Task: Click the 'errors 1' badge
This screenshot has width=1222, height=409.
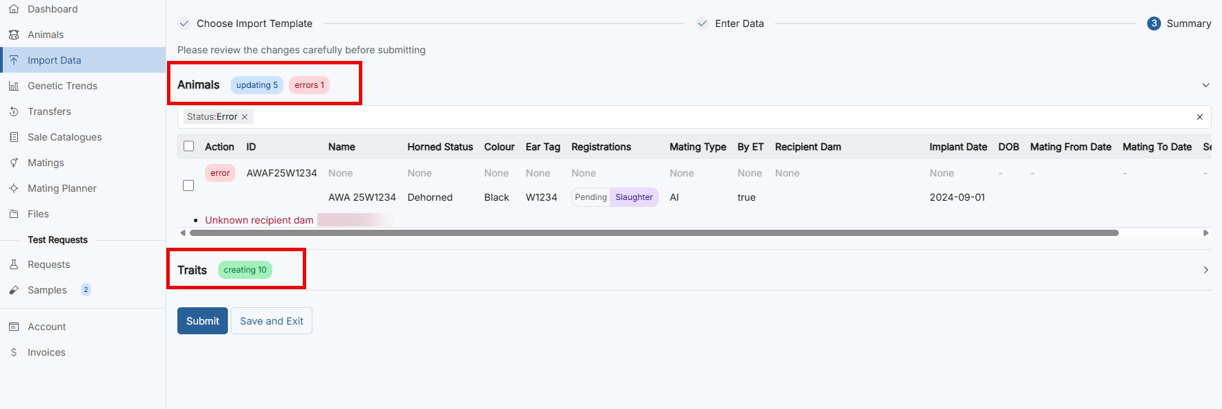Action: click(x=309, y=85)
